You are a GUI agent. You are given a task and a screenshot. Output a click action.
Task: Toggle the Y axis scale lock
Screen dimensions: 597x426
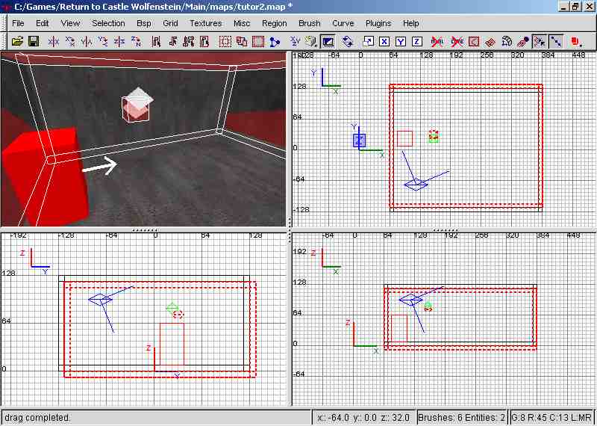[400, 41]
